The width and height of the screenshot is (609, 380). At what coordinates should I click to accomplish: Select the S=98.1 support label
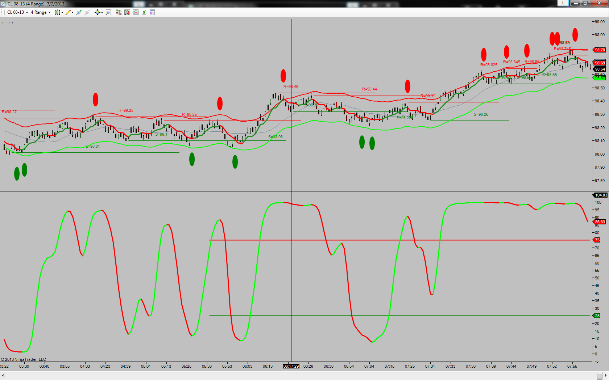tap(161, 134)
